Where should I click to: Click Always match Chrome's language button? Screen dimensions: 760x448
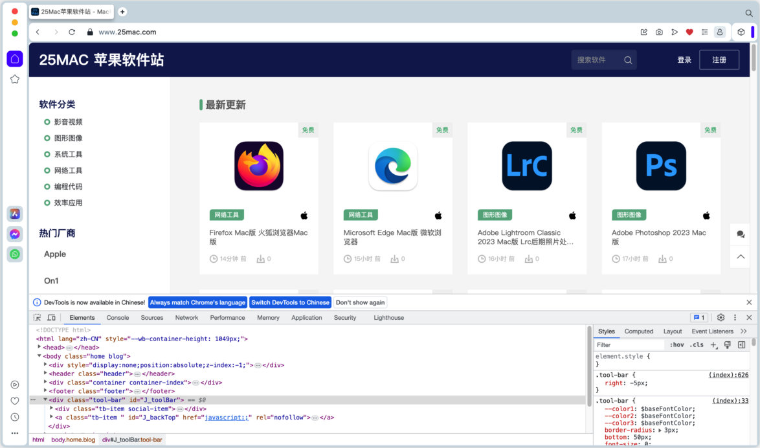pos(197,302)
